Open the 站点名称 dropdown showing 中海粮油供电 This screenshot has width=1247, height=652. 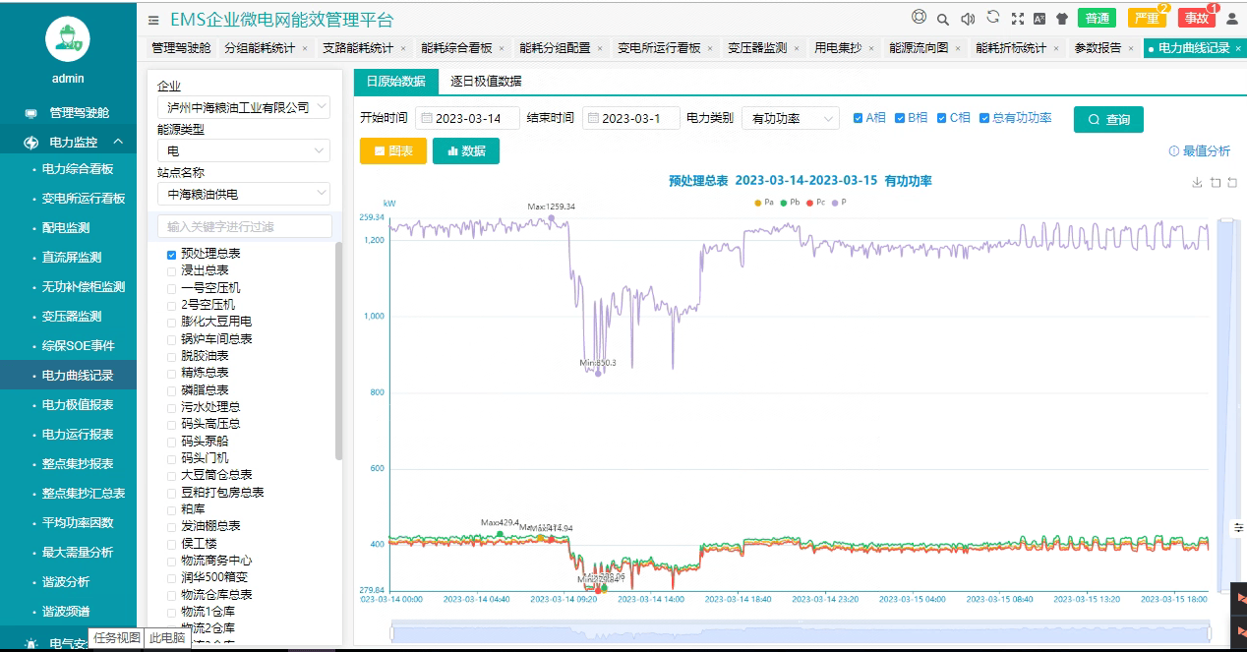point(243,195)
